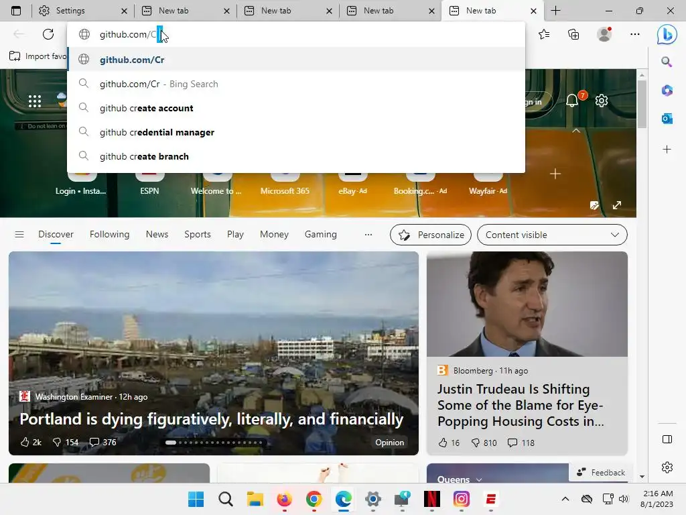Open Netflix from the taskbar
Viewport: 686px width, 515px height.
tap(431, 499)
